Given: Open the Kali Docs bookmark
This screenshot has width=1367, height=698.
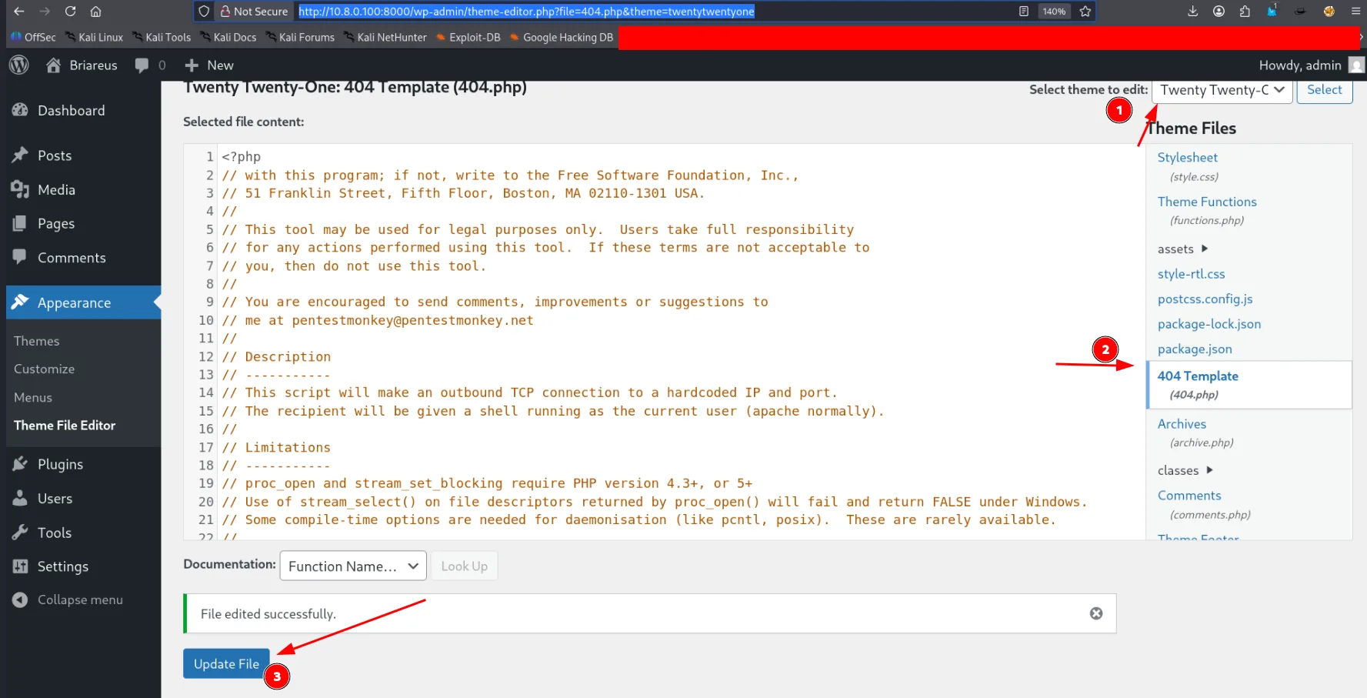Looking at the screenshot, I should coord(228,37).
